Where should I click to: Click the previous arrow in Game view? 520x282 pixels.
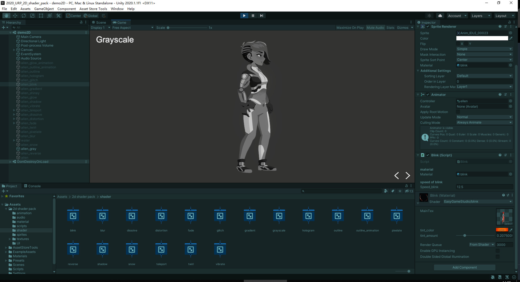(x=397, y=175)
